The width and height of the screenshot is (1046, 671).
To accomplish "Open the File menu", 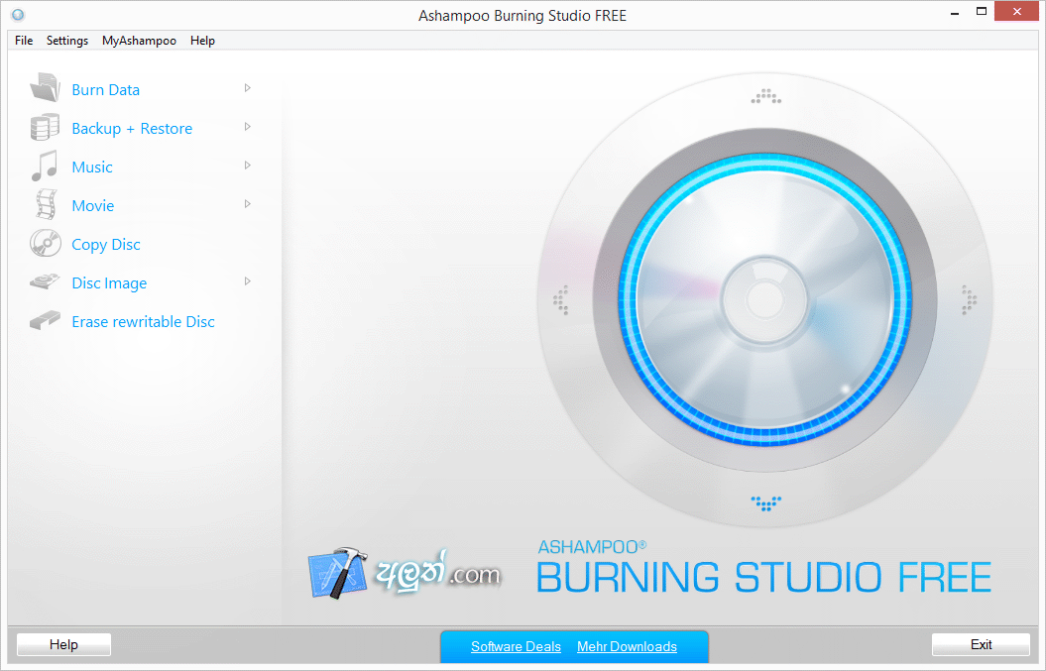I will coord(24,41).
